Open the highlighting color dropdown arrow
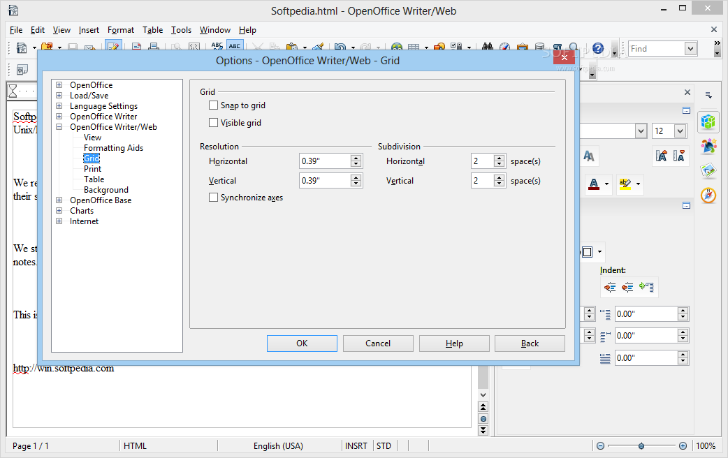Screen dimensions: 728x458 click(638, 184)
